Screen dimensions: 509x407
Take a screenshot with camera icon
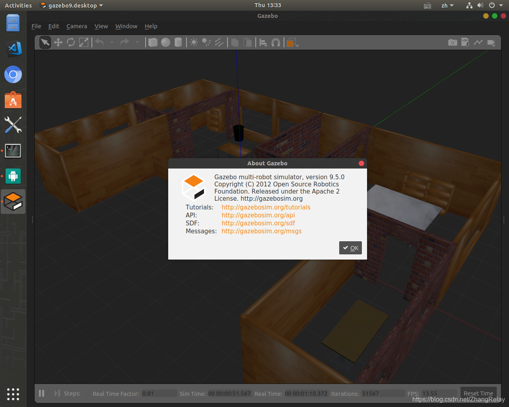tap(453, 42)
